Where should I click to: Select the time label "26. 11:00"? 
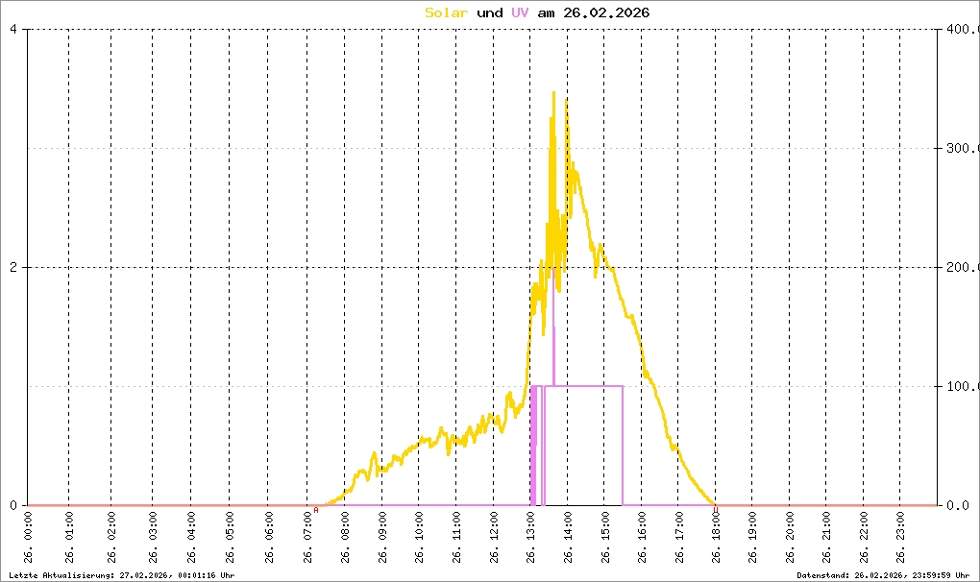[x=456, y=538]
